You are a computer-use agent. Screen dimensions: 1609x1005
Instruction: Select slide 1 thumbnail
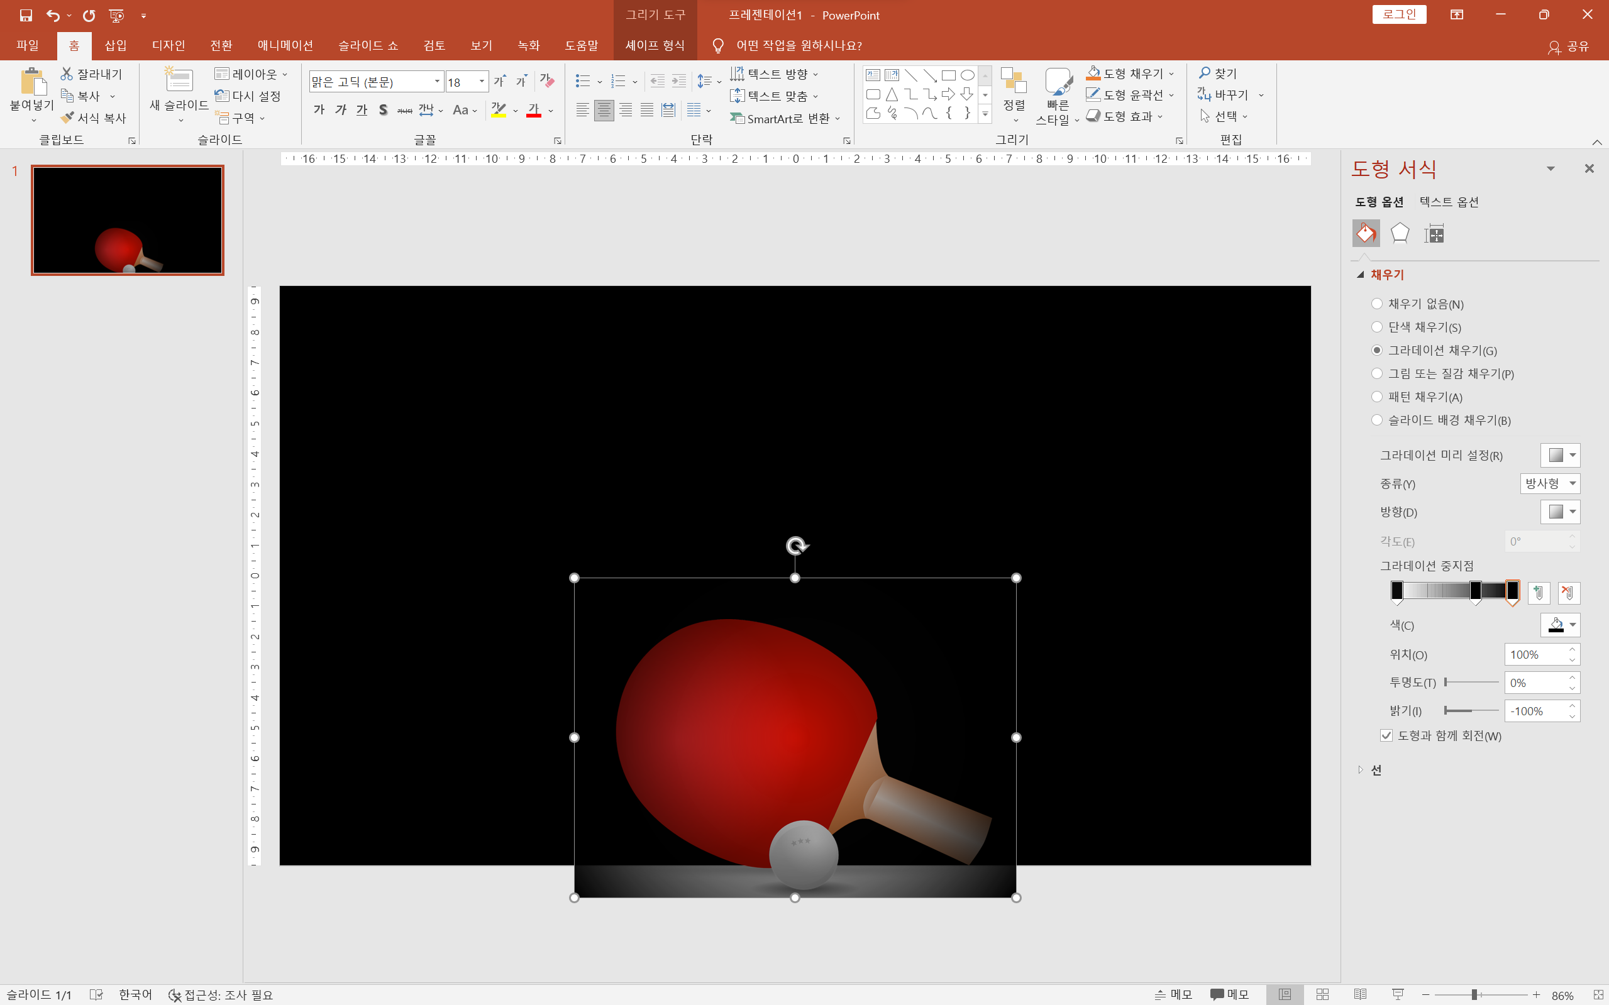tap(128, 220)
